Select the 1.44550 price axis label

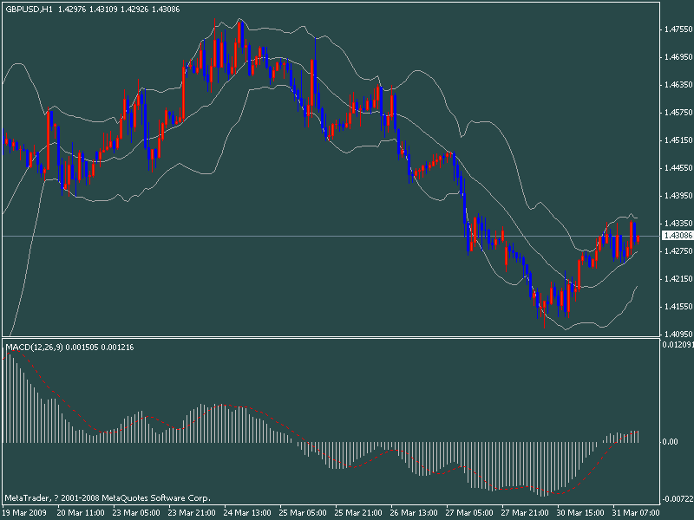[678, 168]
